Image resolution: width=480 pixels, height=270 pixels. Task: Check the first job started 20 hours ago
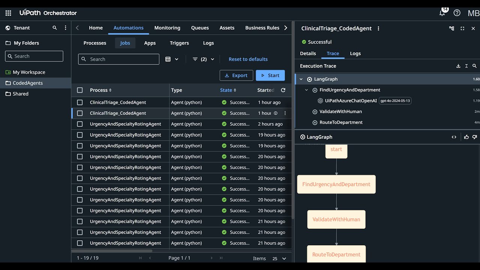click(80, 157)
